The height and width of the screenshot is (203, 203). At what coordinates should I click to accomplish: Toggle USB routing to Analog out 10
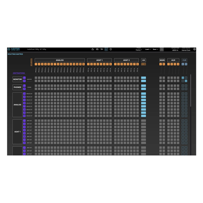[x=143, y=116]
